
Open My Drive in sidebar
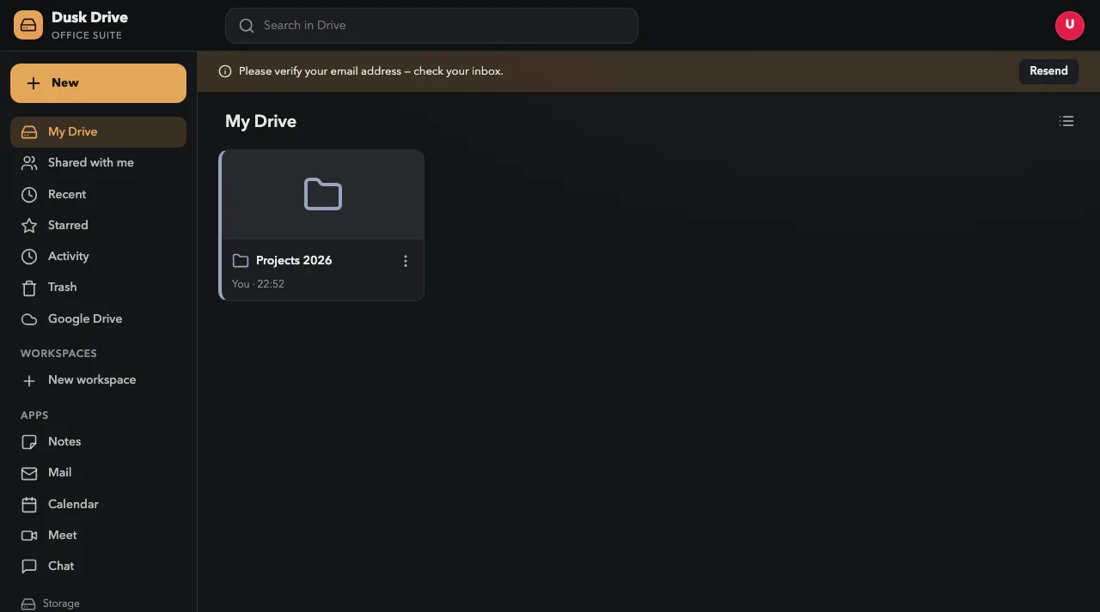tap(98, 132)
